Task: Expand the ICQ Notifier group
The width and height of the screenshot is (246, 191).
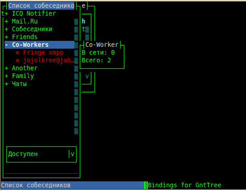Action: tap(6, 14)
